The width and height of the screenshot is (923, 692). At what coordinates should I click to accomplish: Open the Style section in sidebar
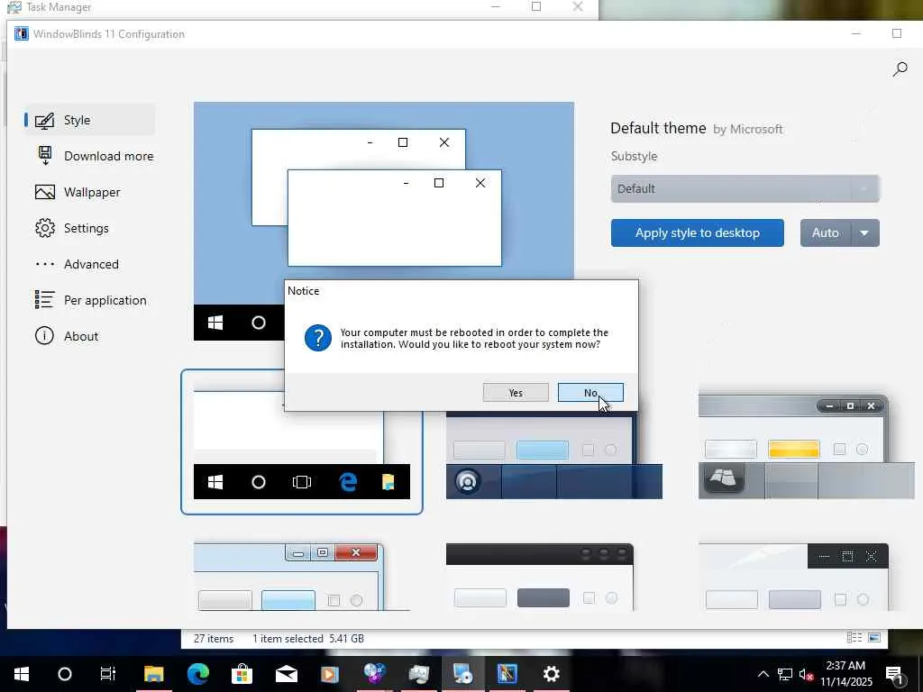90,120
